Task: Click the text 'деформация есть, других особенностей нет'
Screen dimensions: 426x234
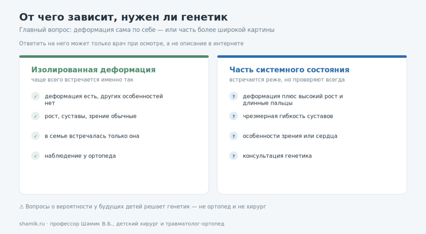Action: (104, 100)
